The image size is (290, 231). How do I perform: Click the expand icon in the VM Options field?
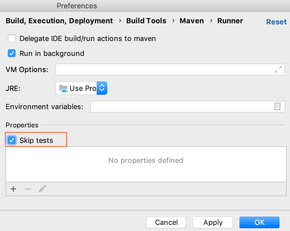tap(278, 70)
